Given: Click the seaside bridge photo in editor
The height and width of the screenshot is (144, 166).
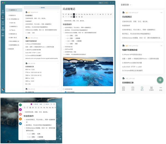Looking at the screenshot, I should pyautogui.click(x=88, y=72).
